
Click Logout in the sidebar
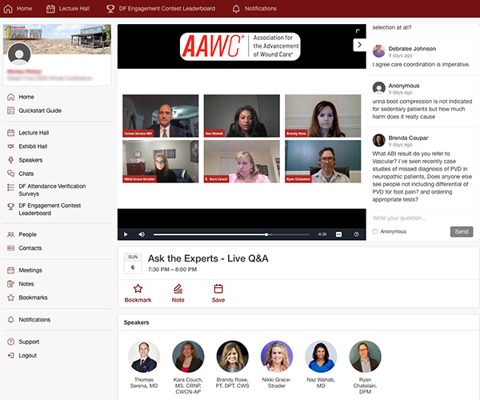click(x=27, y=355)
